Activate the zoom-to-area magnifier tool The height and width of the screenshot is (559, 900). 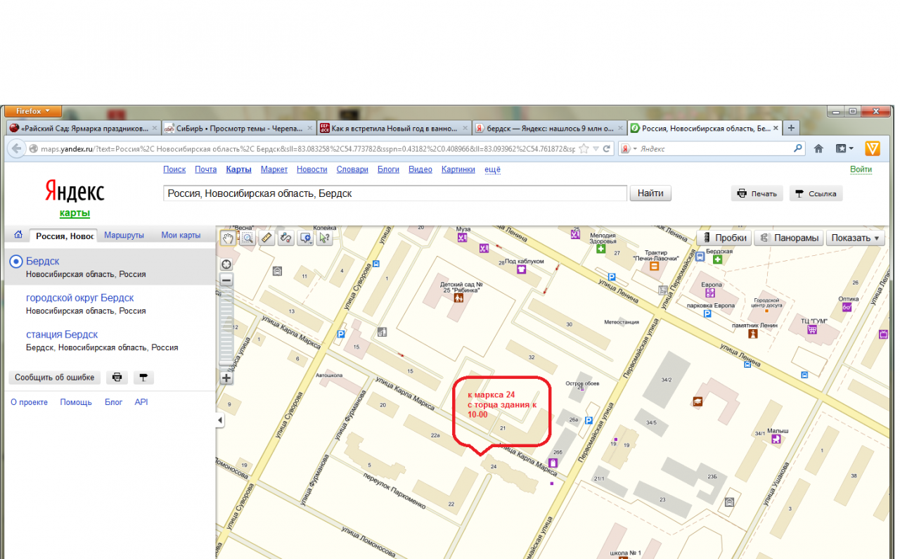[247, 238]
